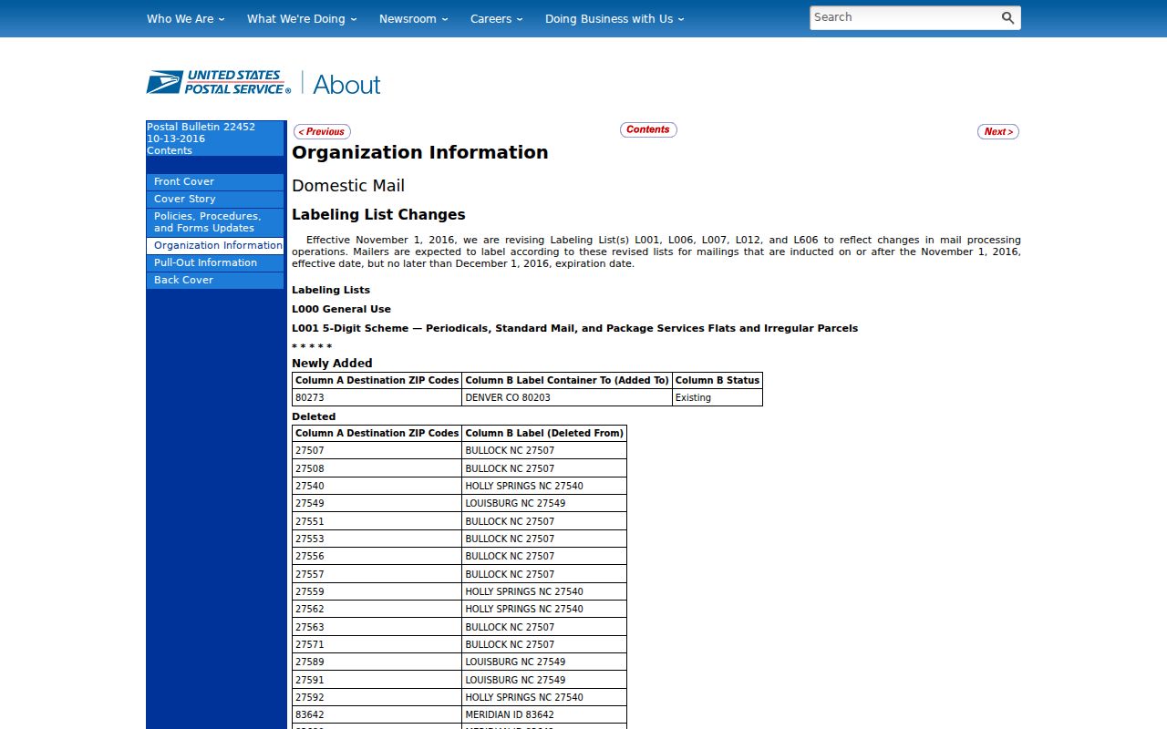
Task: Open the Newsroom dropdown
Action: 413,18
